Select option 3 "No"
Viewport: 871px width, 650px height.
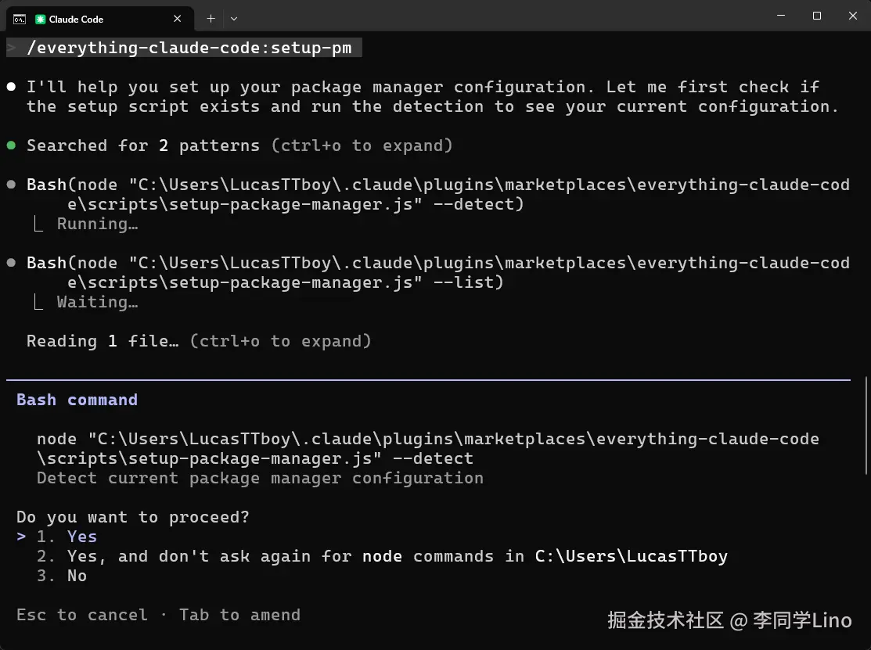coord(77,576)
